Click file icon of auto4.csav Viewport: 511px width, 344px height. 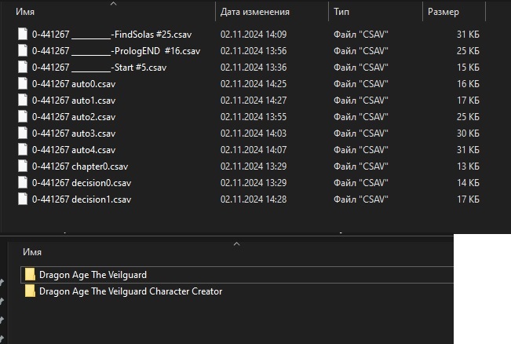(23, 149)
